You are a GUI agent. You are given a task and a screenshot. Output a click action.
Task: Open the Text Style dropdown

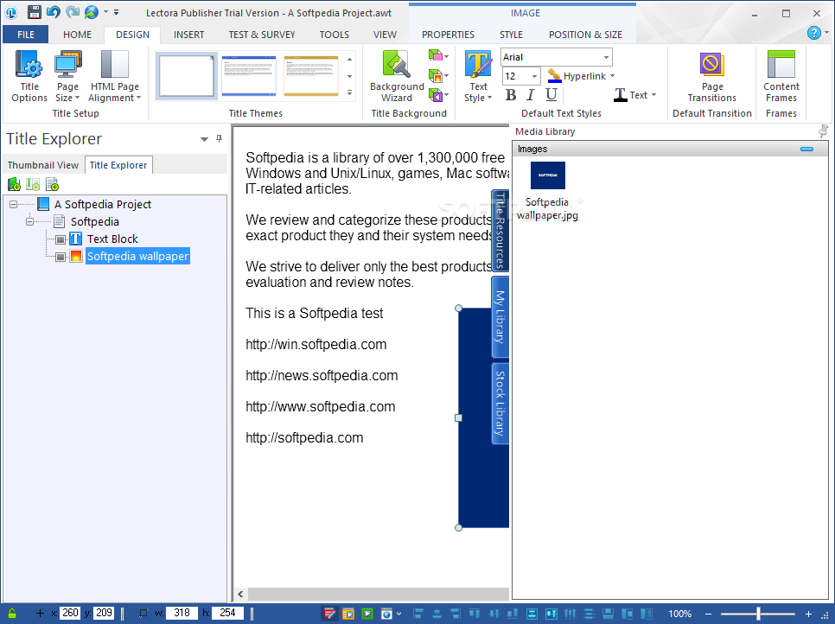(x=478, y=76)
